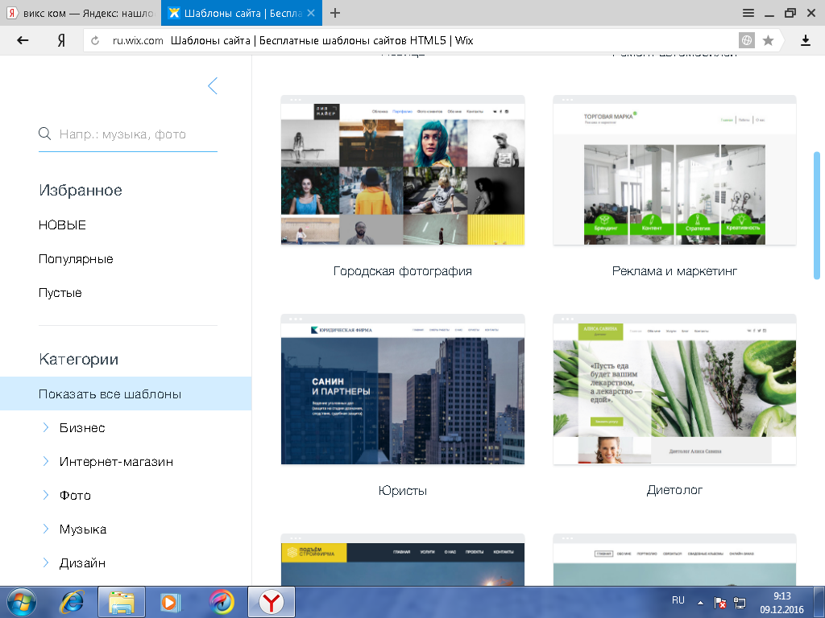
Task: Open the НОВЫЕ templates list
Action: pyautogui.click(x=62, y=225)
